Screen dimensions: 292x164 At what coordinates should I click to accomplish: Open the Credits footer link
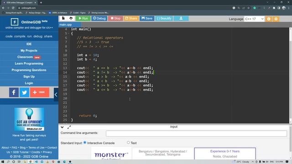[36, 152]
